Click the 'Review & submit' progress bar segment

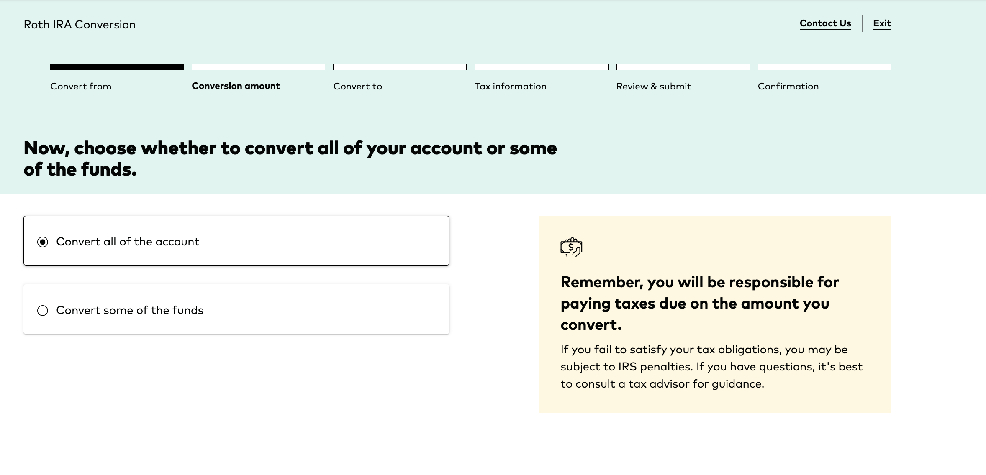click(x=683, y=67)
